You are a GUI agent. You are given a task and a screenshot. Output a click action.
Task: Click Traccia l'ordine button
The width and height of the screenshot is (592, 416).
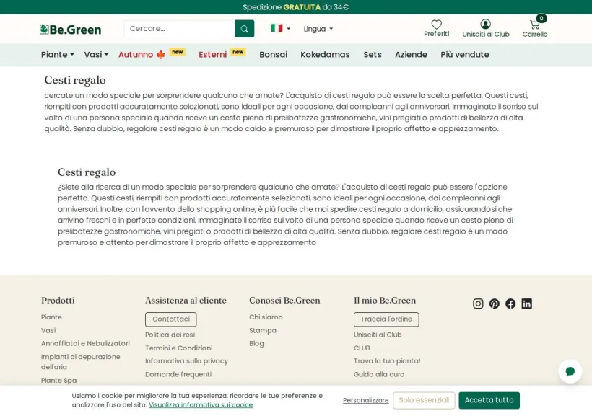click(x=386, y=319)
